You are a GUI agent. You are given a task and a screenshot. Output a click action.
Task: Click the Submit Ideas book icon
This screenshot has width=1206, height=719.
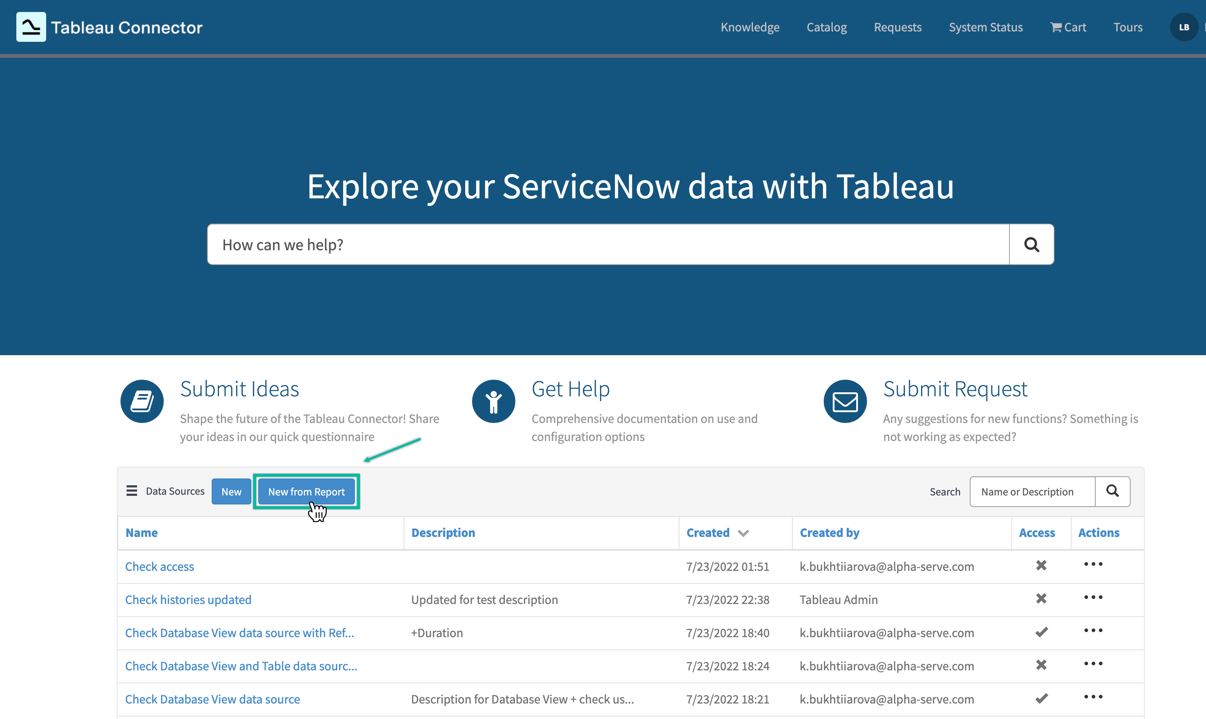click(x=141, y=401)
